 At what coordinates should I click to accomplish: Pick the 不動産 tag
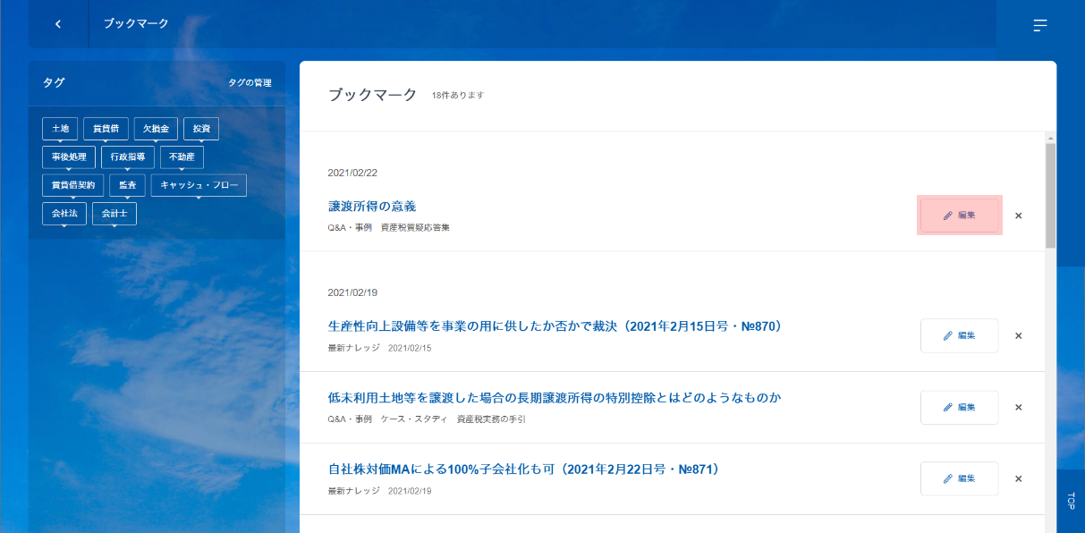(182, 157)
